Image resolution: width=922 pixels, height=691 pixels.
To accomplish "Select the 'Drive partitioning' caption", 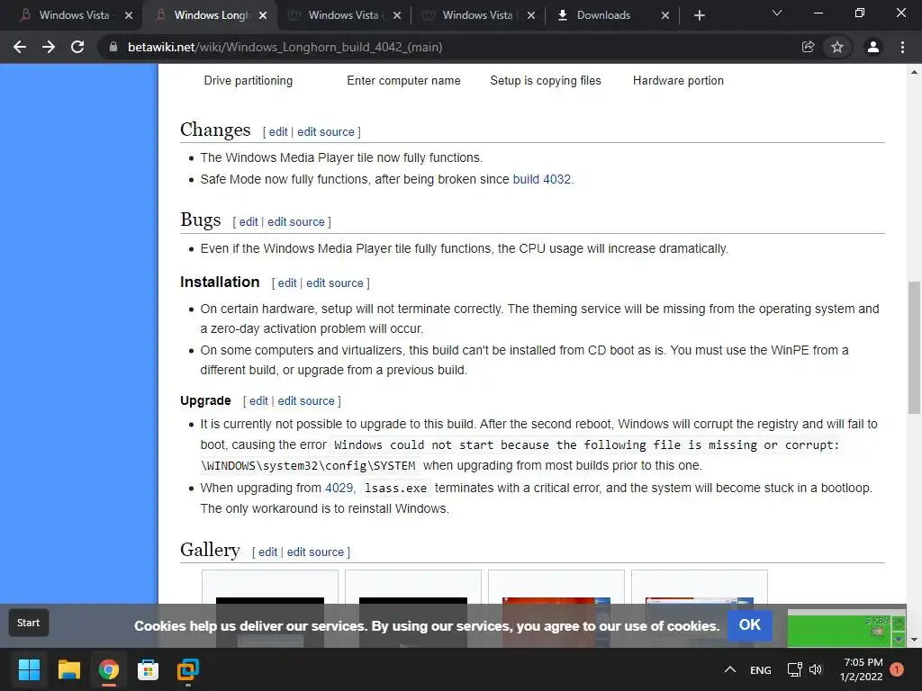I will point(249,80).
